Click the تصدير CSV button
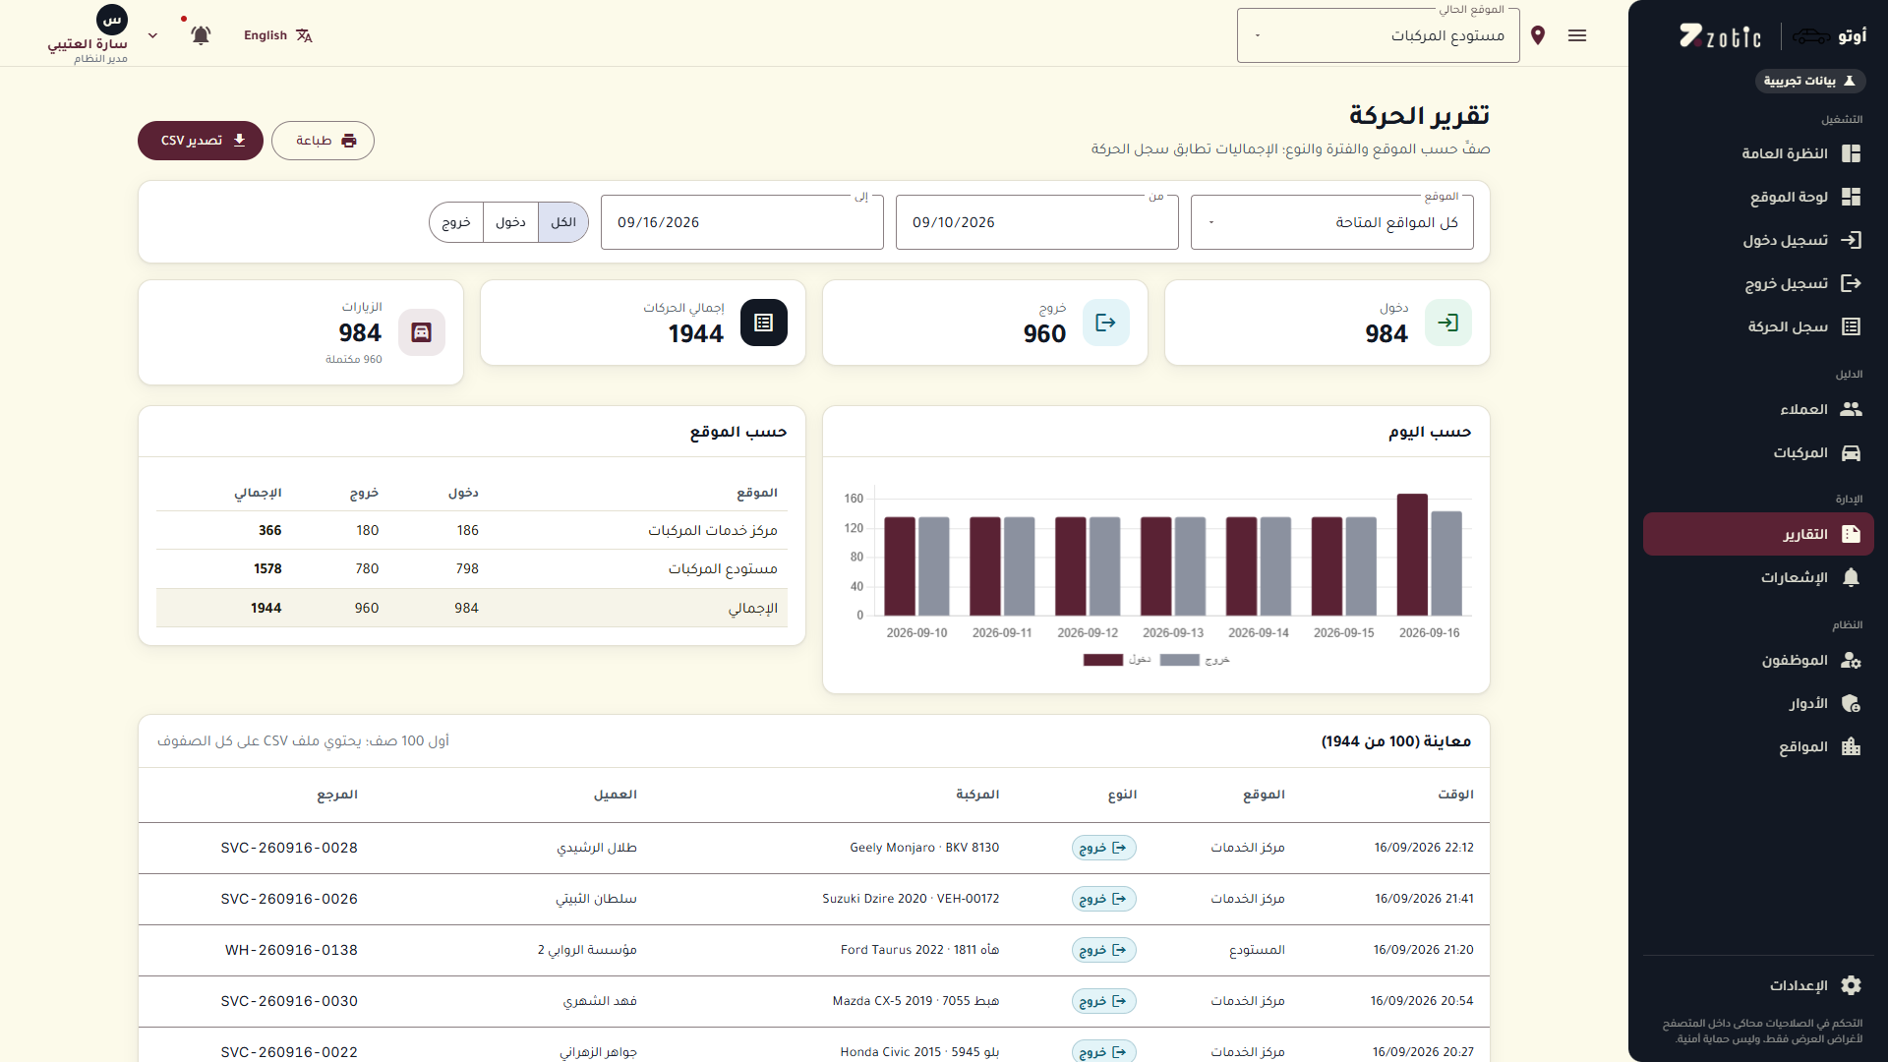 pos(201,141)
